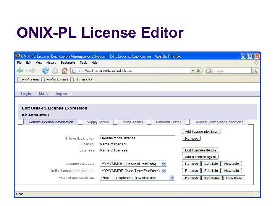Open the View menu
This screenshot has width=275, height=206.
(39, 63)
